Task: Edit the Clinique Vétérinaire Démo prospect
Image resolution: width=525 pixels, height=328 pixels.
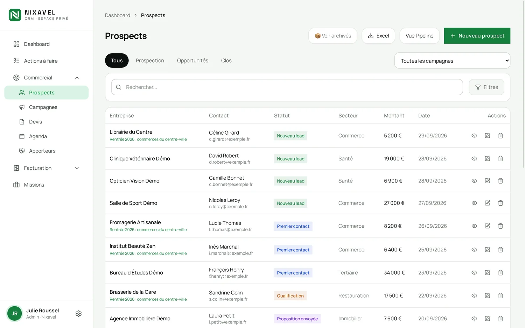Action: [488, 159]
